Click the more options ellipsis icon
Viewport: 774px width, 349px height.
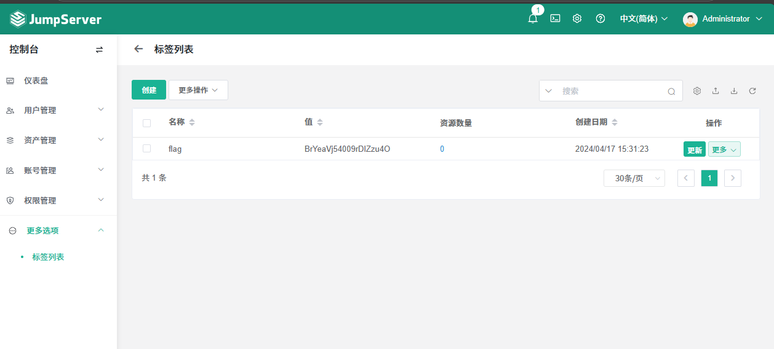pos(12,231)
